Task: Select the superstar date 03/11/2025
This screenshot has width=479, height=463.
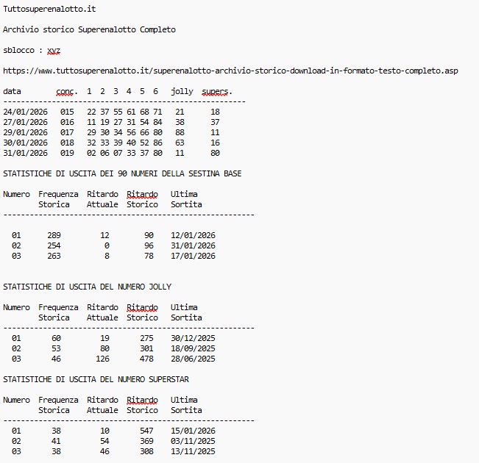Action: pos(193,441)
